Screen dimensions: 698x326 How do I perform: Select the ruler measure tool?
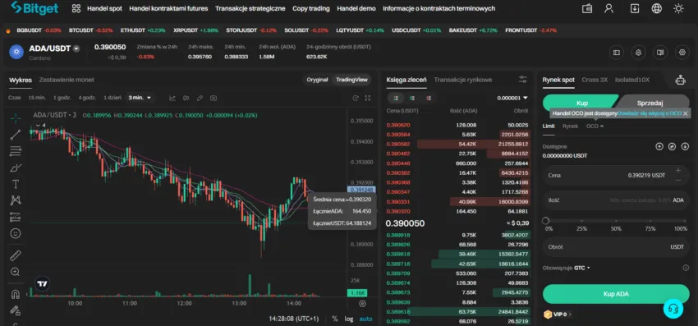(x=16, y=255)
